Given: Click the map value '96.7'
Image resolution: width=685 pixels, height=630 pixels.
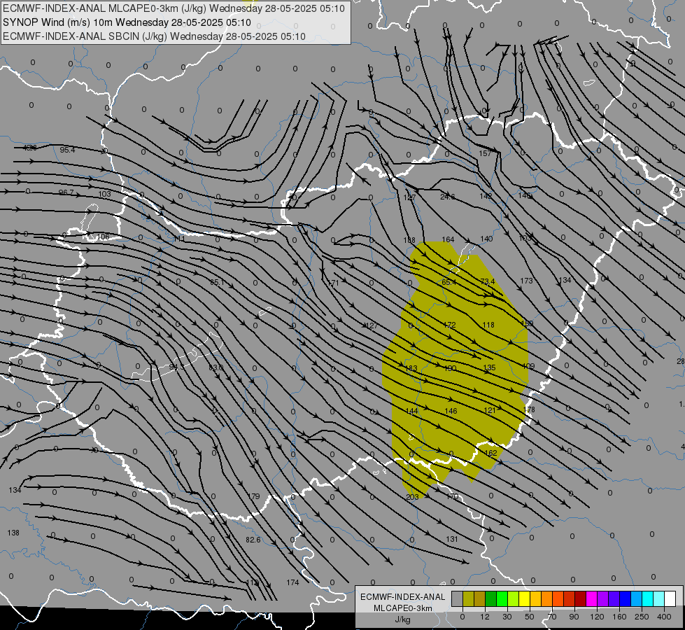Looking at the screenshot, I should pyautogui.click(x=66, y=192).
